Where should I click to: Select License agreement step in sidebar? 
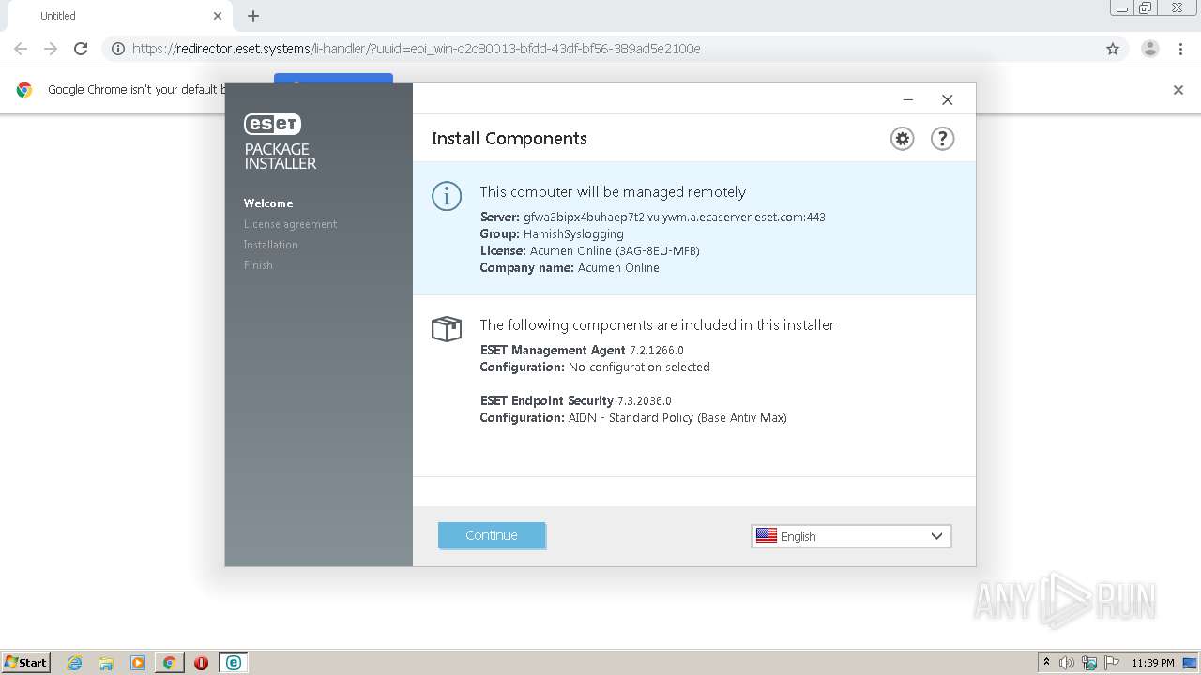(290, 223)
